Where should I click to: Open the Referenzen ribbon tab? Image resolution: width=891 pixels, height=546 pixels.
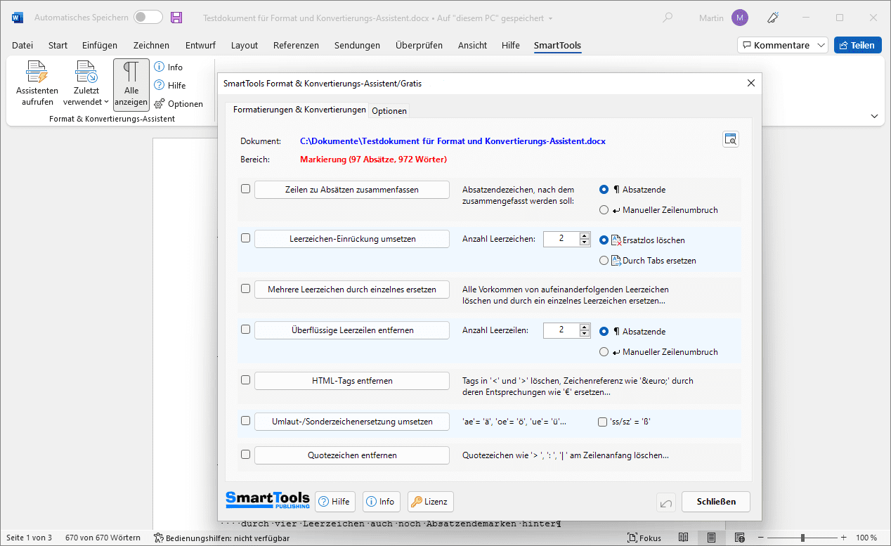point(296,45)
